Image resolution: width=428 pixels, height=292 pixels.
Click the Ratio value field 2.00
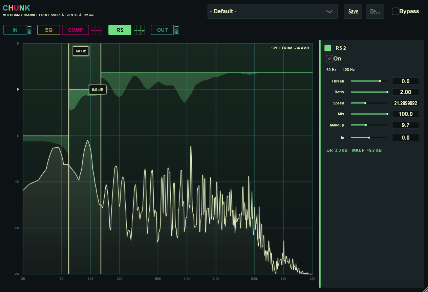tap(406, 92)
